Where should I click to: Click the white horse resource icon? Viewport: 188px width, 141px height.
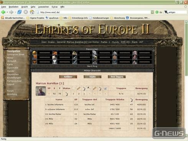coord(54,57)
